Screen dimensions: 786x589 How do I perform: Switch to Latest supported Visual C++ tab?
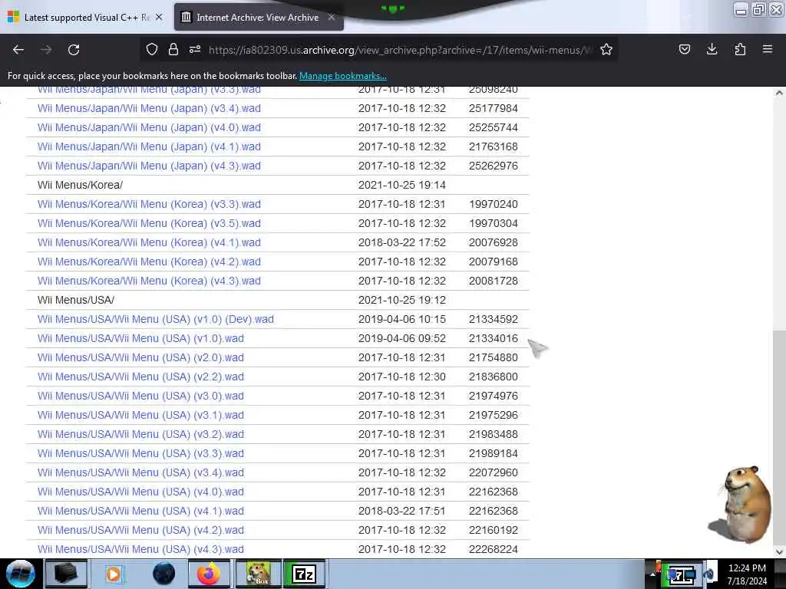[x=86, y=18]
